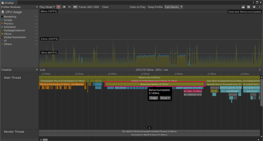Open the timeline panel options menu
Image resolution: width=263 pixels, height=141 pixels.
click(260, 70)
